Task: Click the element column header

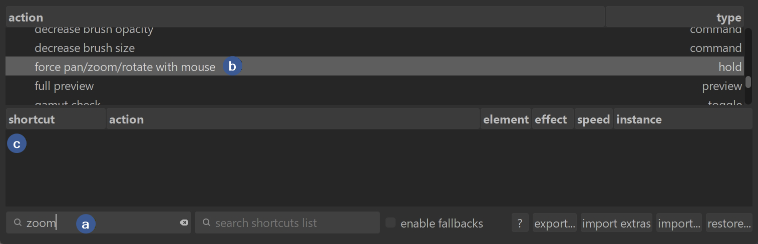Action: point(506,120)
